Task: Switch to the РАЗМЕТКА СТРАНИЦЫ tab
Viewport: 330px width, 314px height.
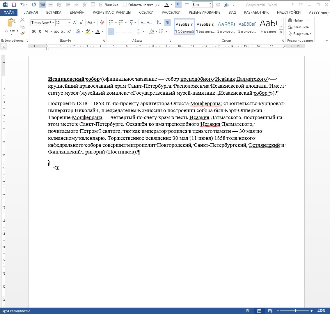Action: coord(112,13)
